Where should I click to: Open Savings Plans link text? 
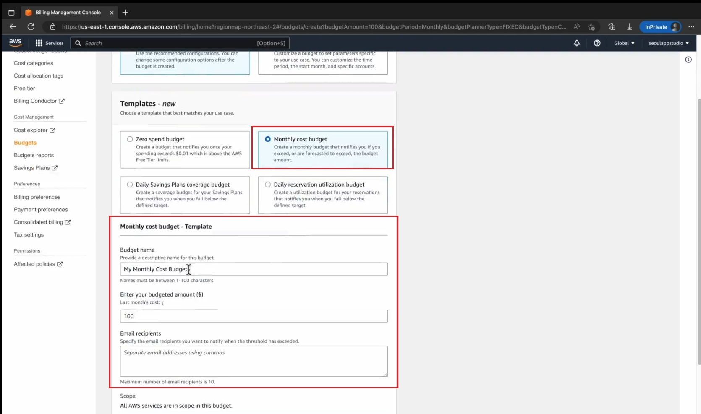(32, 168)
